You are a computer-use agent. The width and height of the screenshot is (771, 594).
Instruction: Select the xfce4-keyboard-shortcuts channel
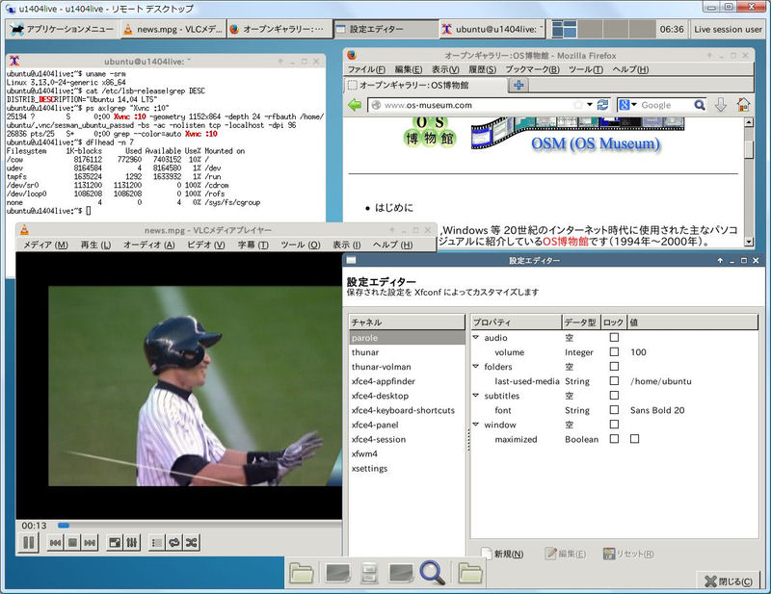[x=407, y=410]
